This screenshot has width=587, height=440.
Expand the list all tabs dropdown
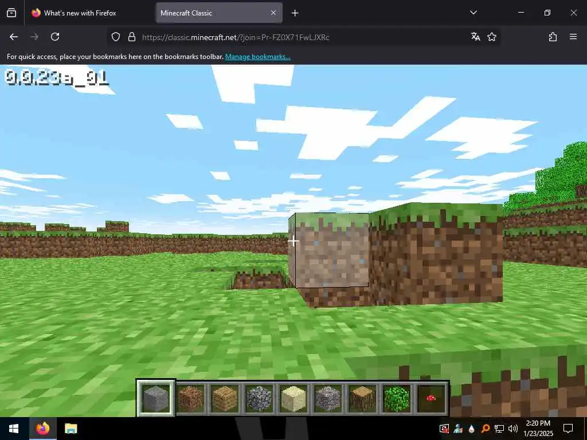(473, 13)
